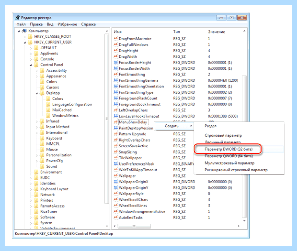
Task: Open the Правка menu
Action: (x=36, y=24)
